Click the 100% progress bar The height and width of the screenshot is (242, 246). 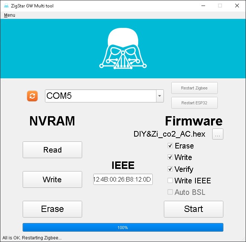click(x=123, y=228)
